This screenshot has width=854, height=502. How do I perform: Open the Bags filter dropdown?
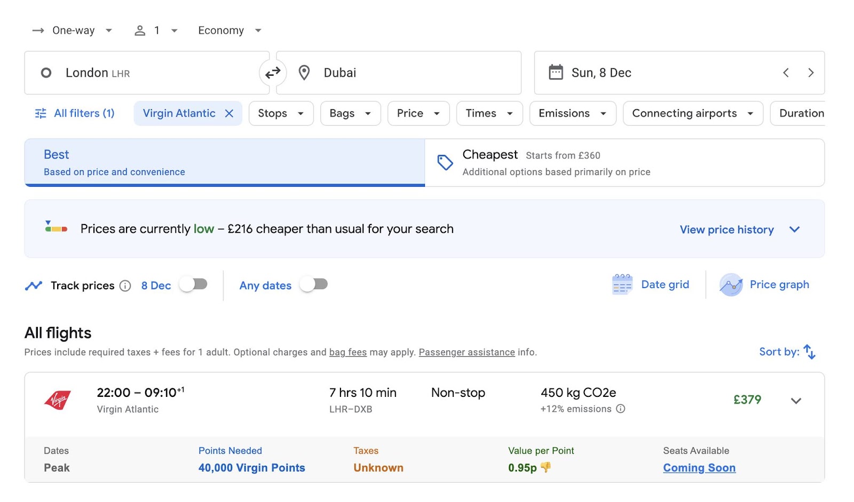click(x=350, y=113)
